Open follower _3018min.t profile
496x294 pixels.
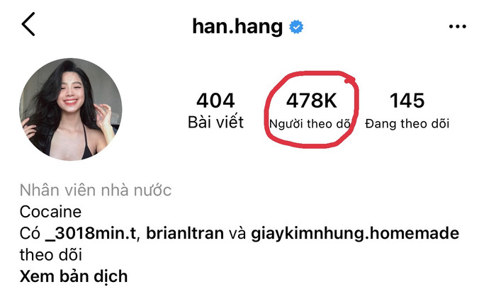(91, 233)
